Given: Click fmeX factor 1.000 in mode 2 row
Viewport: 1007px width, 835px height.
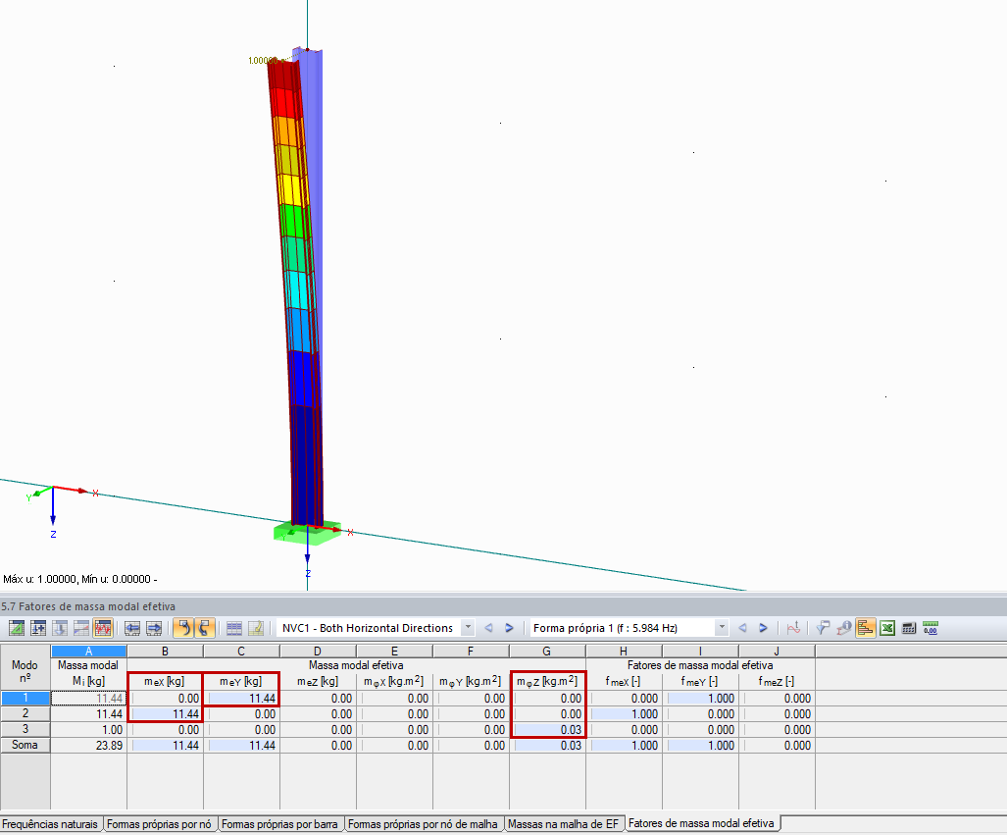Looking at the screenshot, I should 625,713.
